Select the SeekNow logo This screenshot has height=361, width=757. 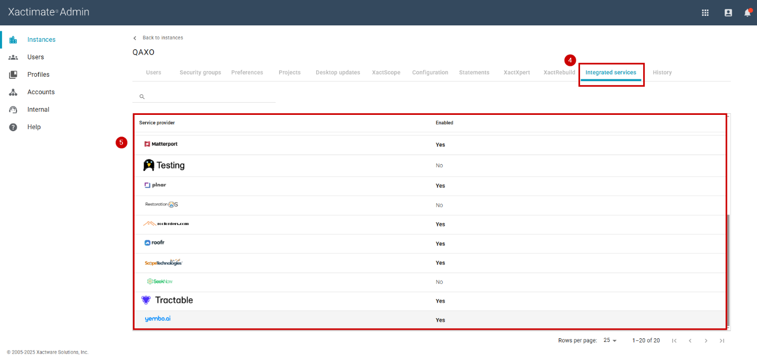point(160,282)
